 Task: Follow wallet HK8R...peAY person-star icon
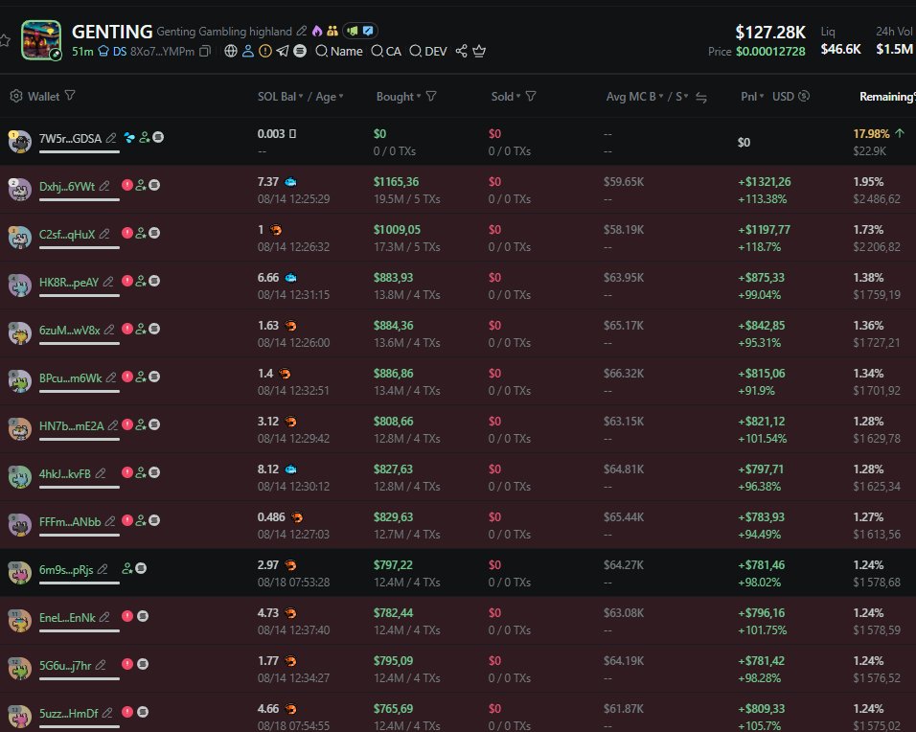pyautogui.click(x=141, y=281)
